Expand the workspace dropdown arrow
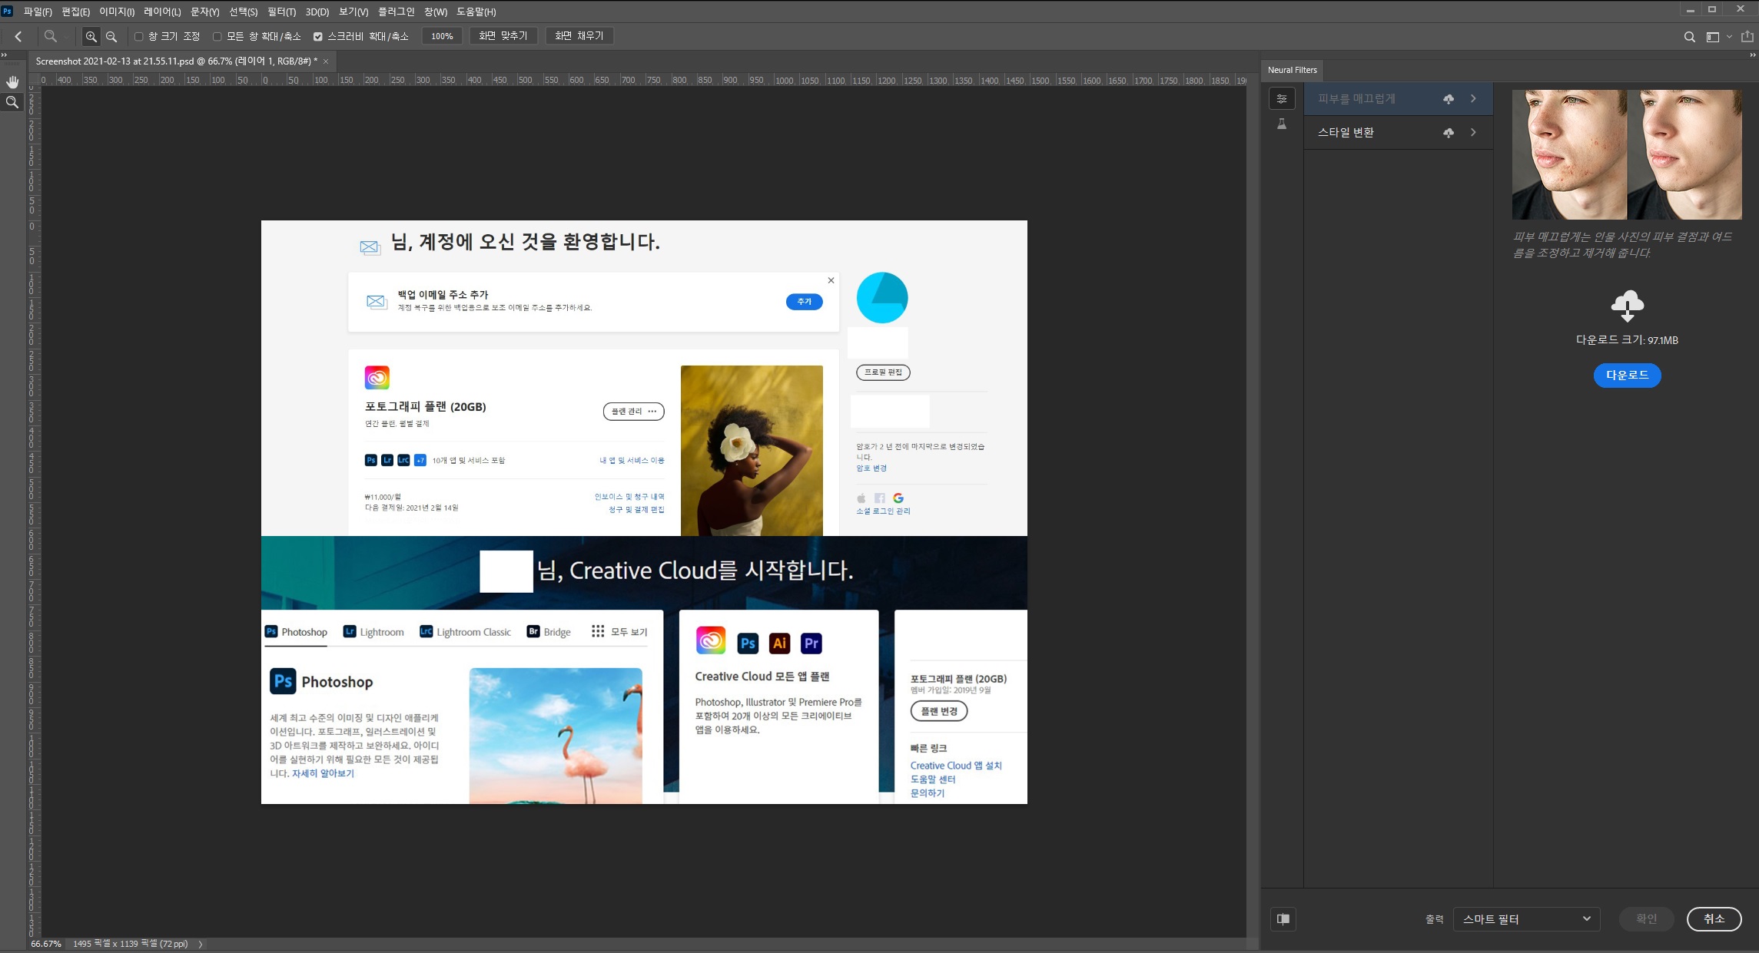 [x=1729, y=37]
